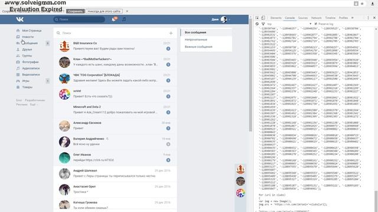Click 'Никогда для этого сайта' button
This screenshot has height=212, width=378.
click(x=104, y=11)
